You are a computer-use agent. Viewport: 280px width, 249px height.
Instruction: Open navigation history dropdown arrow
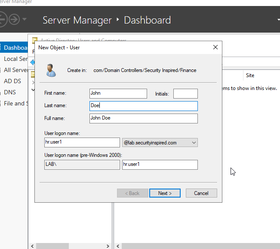25,19
